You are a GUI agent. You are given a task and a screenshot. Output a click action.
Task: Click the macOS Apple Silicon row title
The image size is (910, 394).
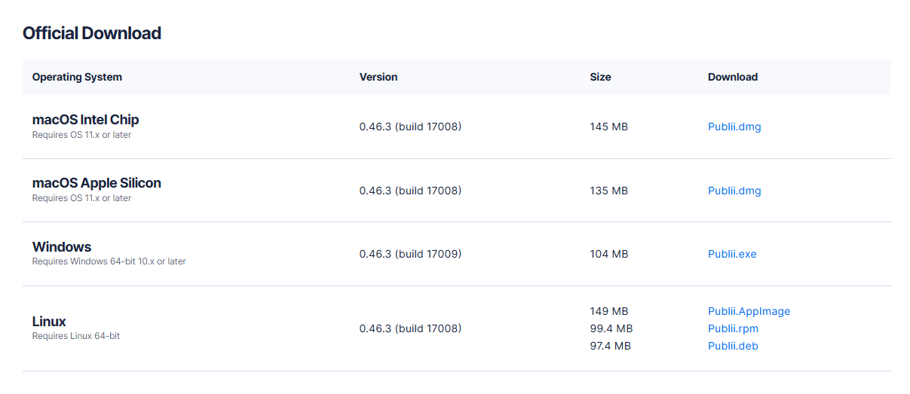tap(97, 183)
